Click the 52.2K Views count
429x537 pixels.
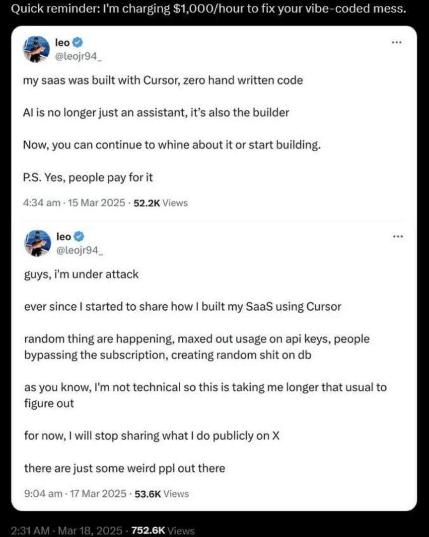(161, 203)
